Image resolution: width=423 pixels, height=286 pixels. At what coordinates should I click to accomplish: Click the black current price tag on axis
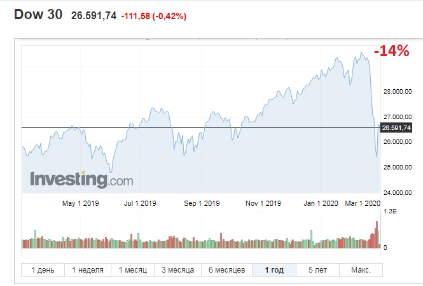398,128
